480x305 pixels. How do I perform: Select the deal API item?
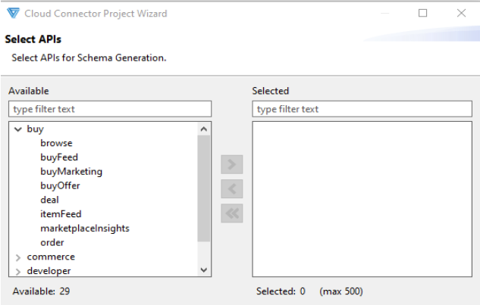(x=49, y=200)
